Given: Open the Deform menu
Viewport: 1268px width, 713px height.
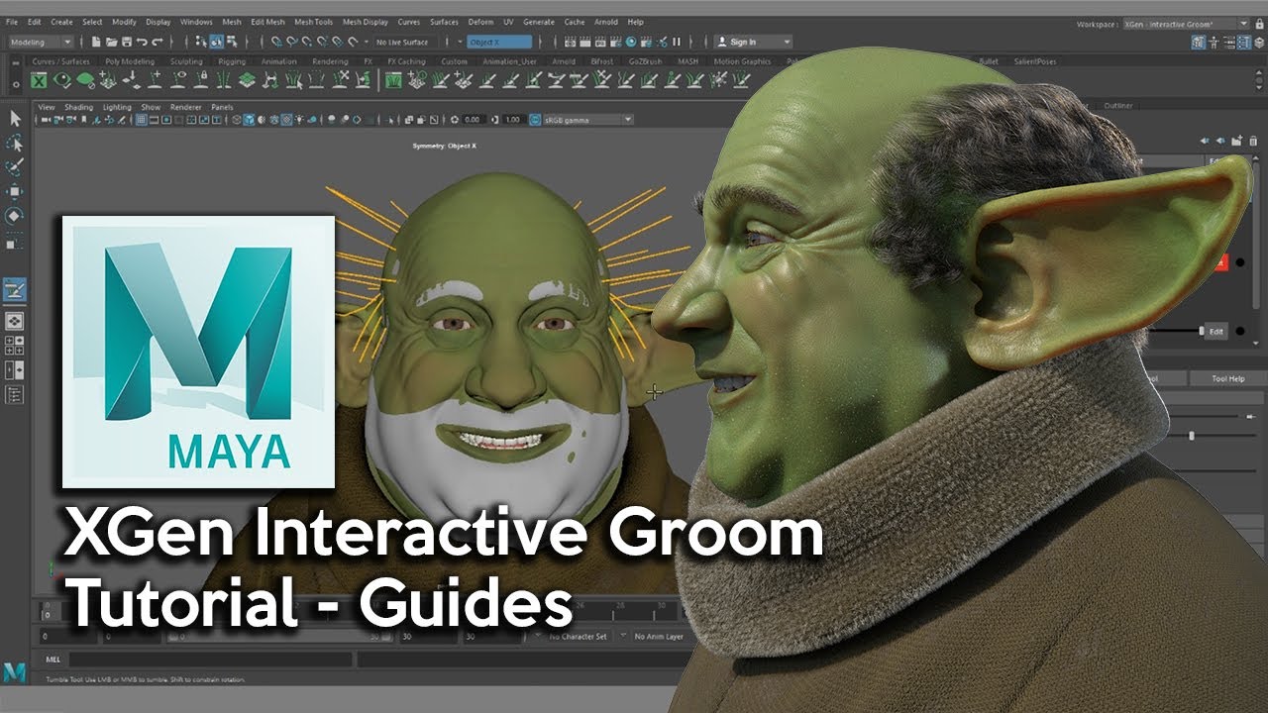Looking at the screenshot, I should click(480, 21).
